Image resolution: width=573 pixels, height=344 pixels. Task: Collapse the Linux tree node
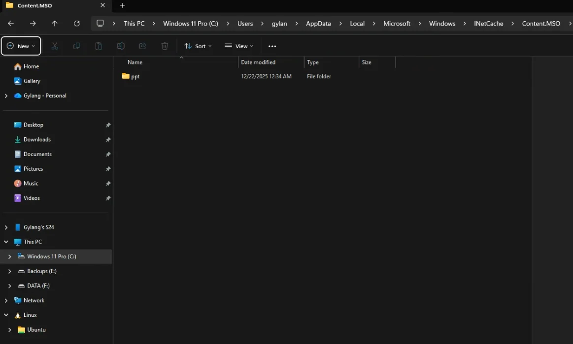pyautogui.click(x=6, y=315)
